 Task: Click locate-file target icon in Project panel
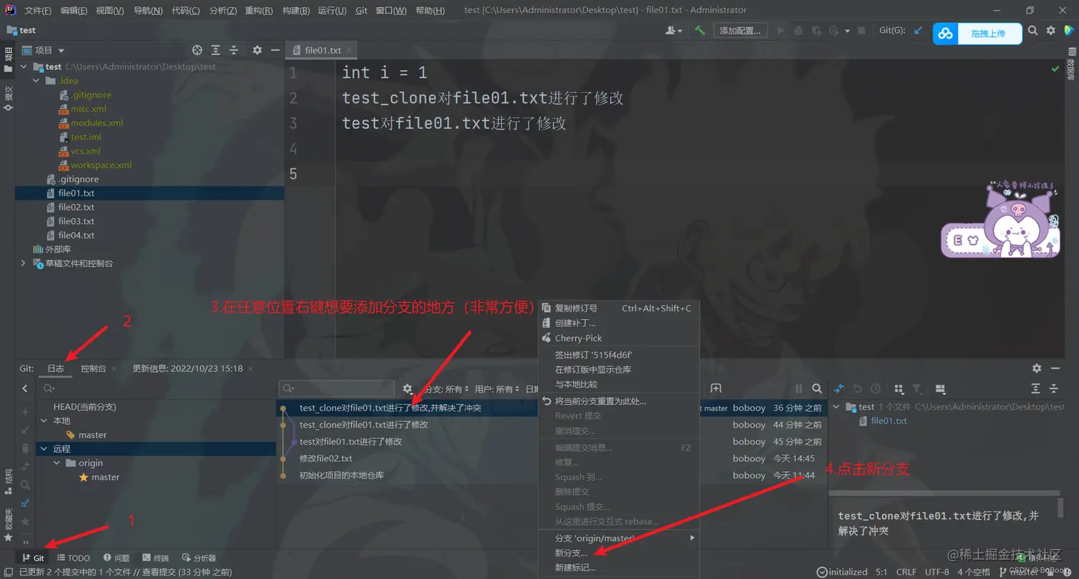pyautogui.click(x=198, y=50)
